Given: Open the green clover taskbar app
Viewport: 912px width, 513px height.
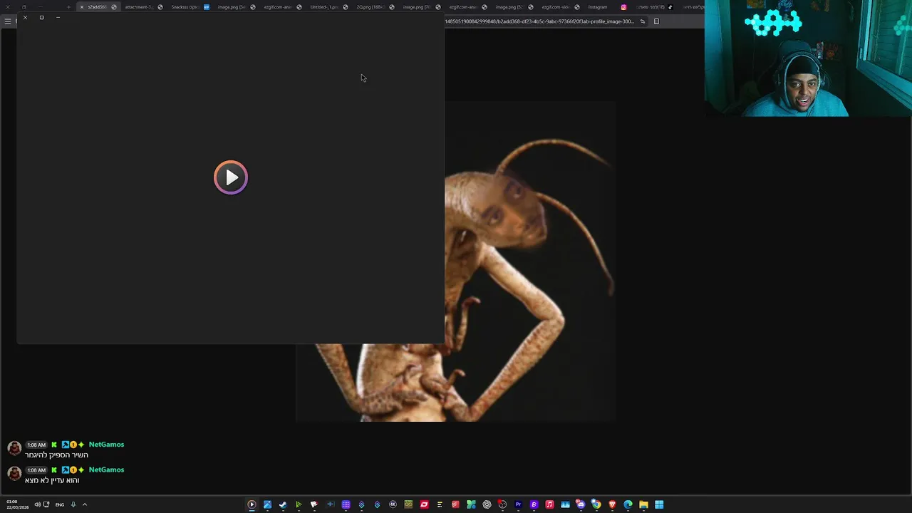Looking at the screenshot, I should point(471,504).
